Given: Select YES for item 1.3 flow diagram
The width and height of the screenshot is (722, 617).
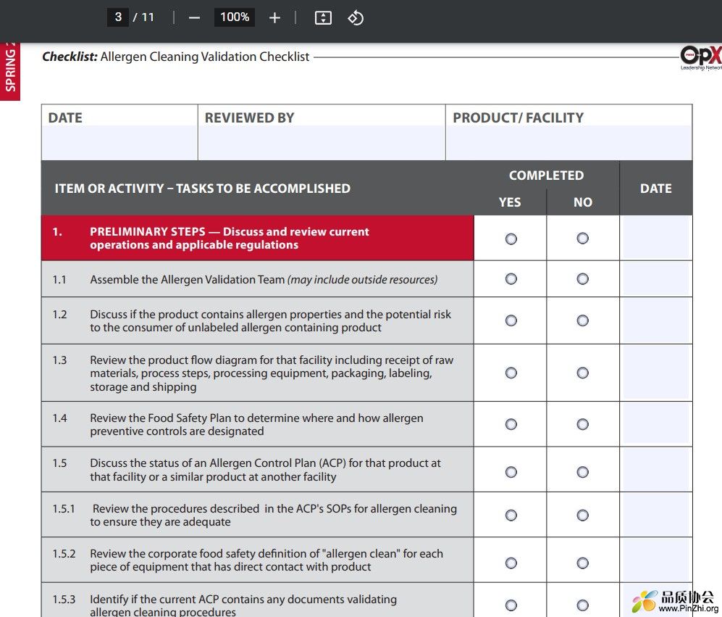Looking at the screenshot, I should pos(511,372).
